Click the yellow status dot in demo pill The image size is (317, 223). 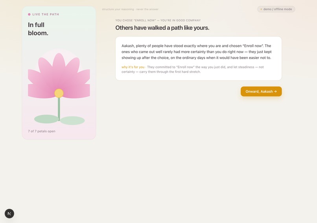pos(261,9)
